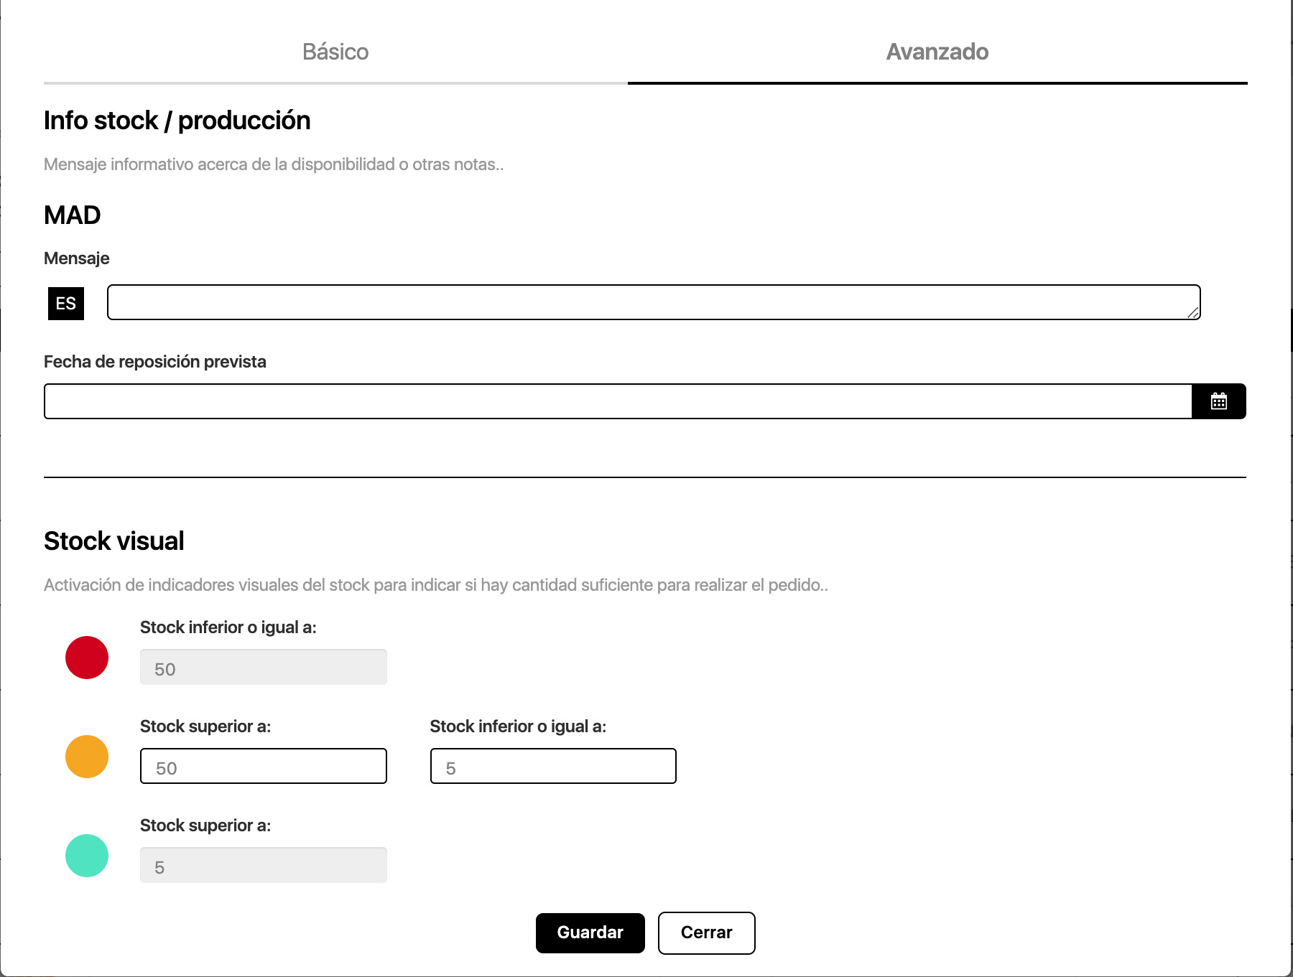Click the Stock visual heading
Screen dimensions: 1293x977
pyautogui.click(x=114, y=541)
